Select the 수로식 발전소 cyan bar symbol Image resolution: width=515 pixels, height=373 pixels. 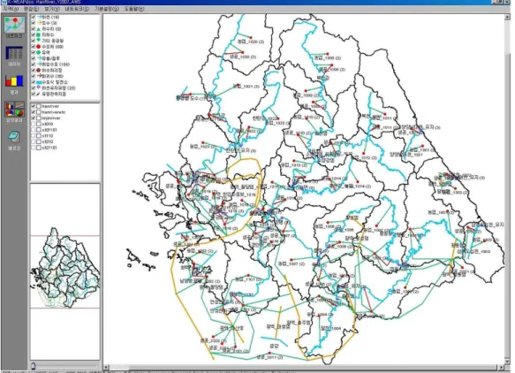[39, 82]
